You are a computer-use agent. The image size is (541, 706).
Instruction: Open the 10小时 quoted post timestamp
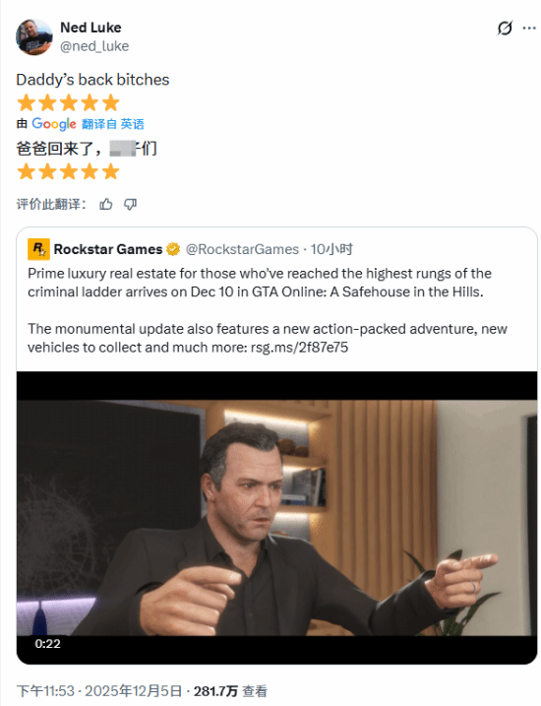pos(331,249)
